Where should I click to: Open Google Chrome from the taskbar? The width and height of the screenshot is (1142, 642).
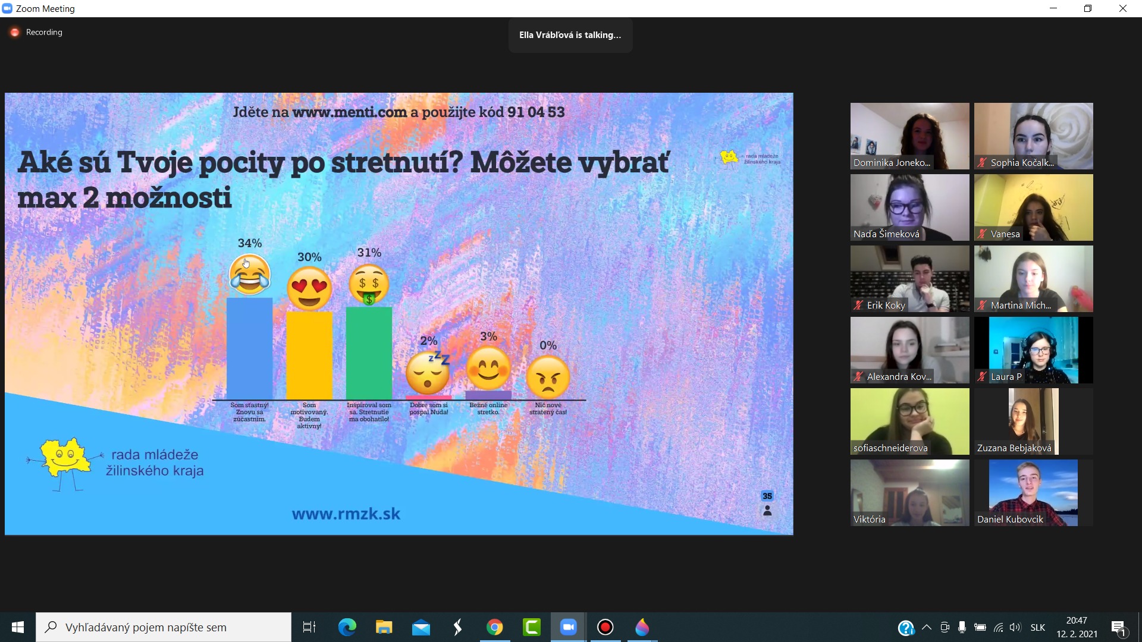(x=495, y=627)
